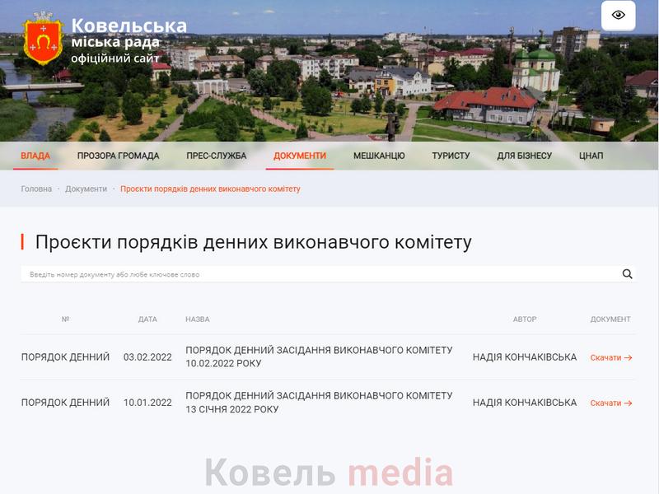Open the ДОКУМЕНТИ menu
Viewport: 659px width, 494px height.
(300, 156)
